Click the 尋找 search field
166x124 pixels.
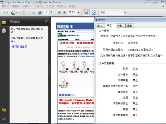pos(112,13)
